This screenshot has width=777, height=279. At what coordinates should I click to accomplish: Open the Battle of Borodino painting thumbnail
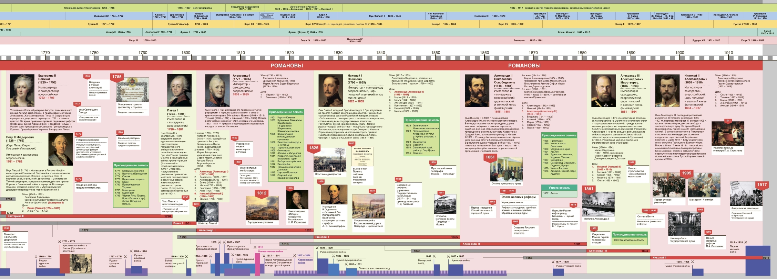click(x=262, y=208)
